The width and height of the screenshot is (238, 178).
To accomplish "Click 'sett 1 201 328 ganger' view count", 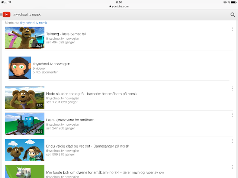I will tap(62, 102).
